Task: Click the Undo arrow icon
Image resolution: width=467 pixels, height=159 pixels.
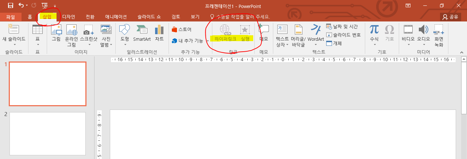Action: point(21,5)
